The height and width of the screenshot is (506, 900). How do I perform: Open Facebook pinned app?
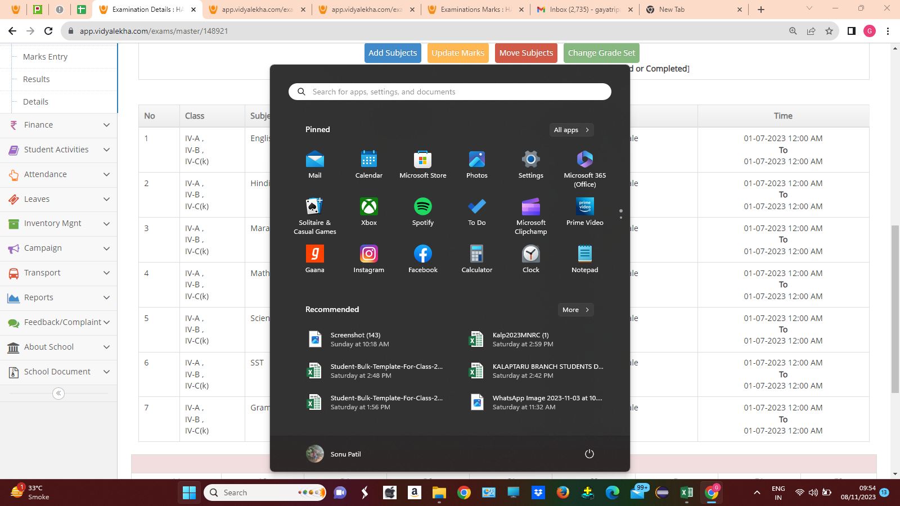click(x=423, y=259)
